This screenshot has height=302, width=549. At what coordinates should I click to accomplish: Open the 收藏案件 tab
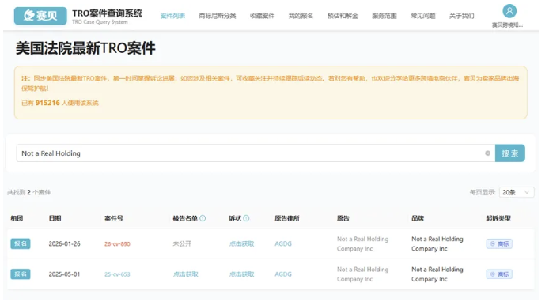click(263, 16)
